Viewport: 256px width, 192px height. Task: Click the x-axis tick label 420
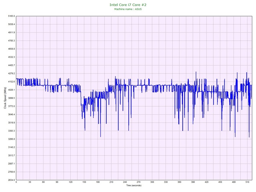click(x=207, y=182)
